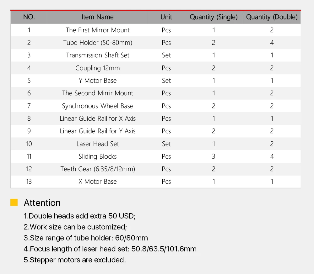The width and height of the screenshot is (314, 274).
Task: Click "Linear Guide Rail for Y Axis"
Action: (98, 131)
